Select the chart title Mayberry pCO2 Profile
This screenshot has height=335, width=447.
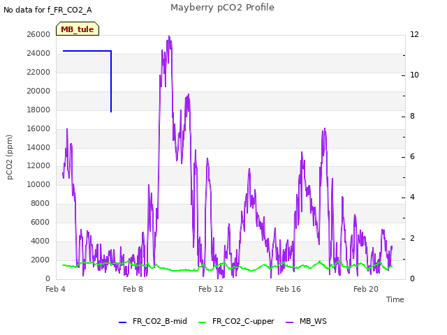[x=222, y=8]
